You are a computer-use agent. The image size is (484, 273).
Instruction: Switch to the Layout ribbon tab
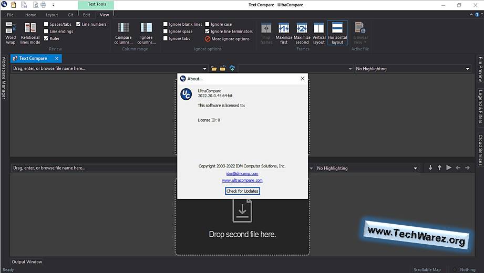coord(52,15)
